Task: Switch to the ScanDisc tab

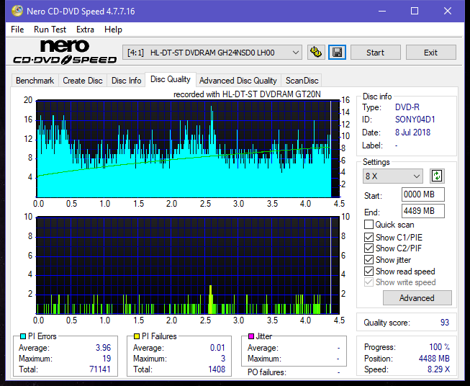Action: tap(302, 81)
